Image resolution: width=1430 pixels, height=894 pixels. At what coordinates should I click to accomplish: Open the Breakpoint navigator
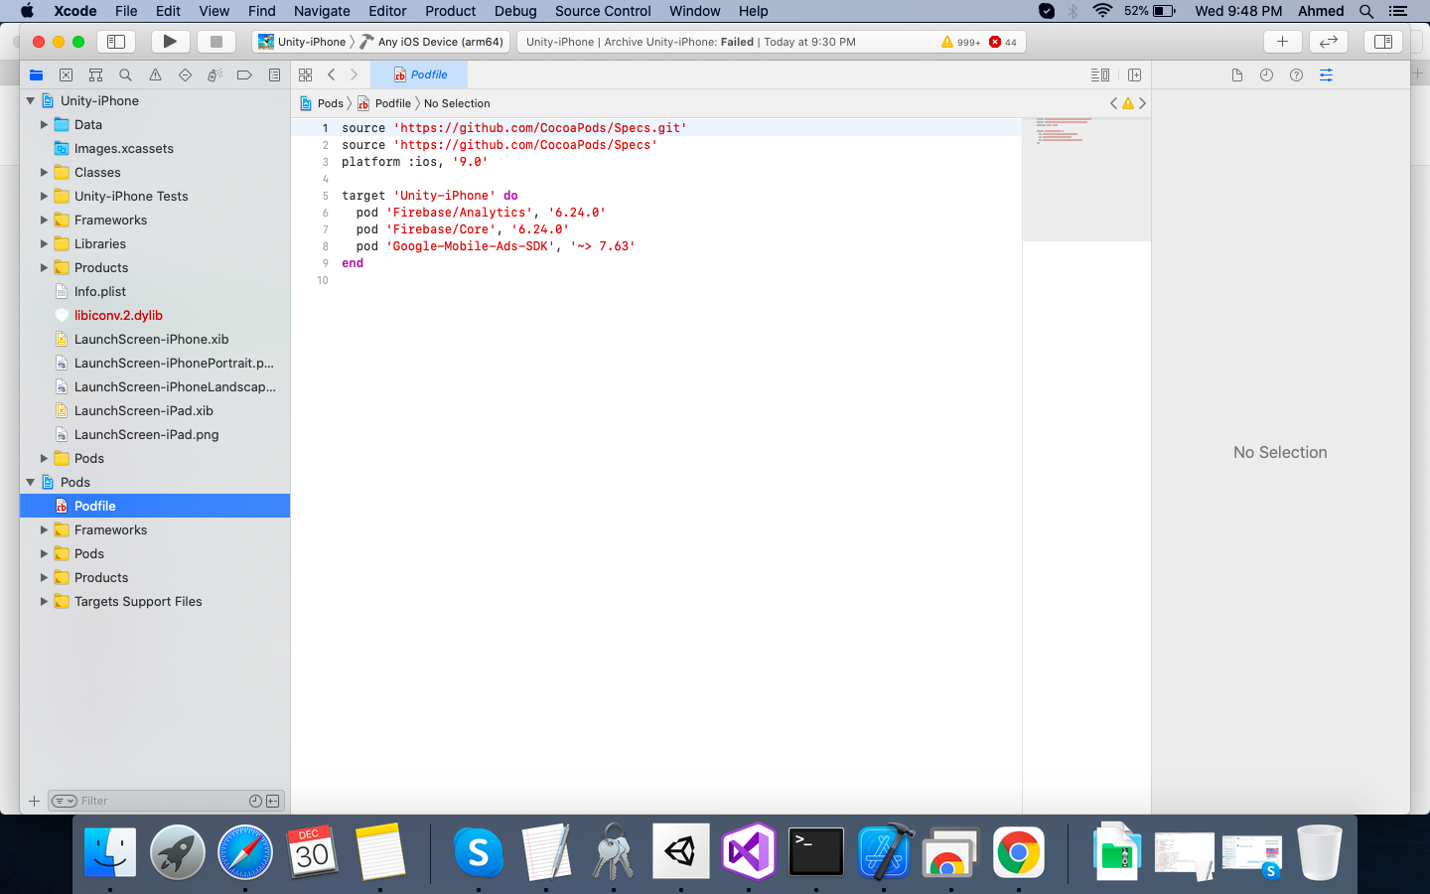click(x=244, y=74)
